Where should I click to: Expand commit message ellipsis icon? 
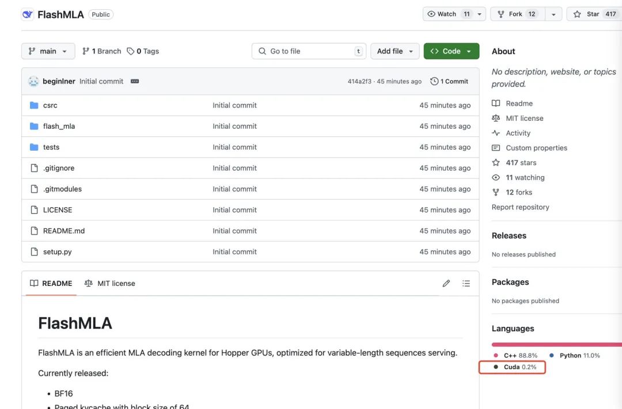point(135,81)
